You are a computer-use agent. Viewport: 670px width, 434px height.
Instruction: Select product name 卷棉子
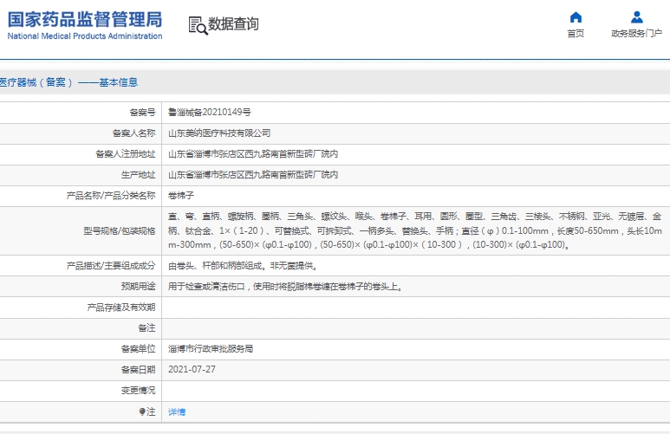[x=181, y=196]
